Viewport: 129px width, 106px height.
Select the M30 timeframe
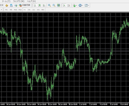pyautogui.click(x=20, y=10)
